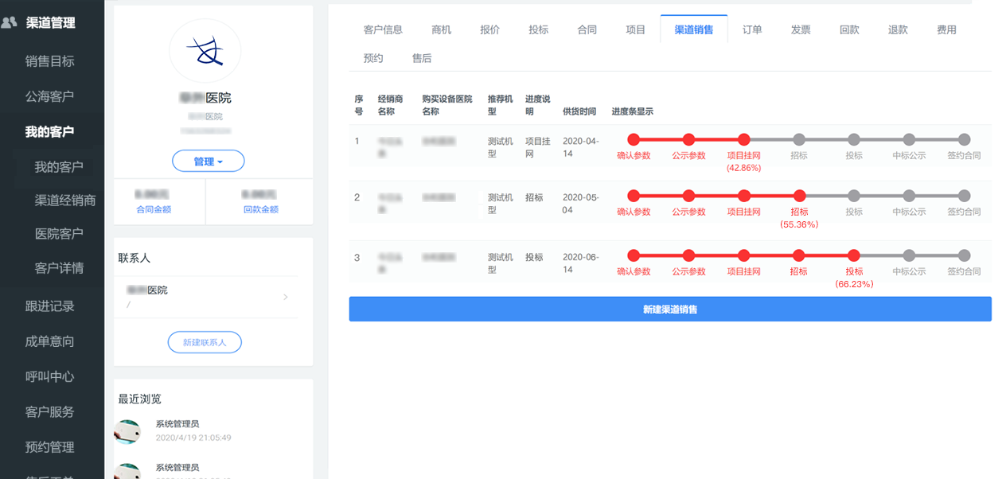Click the 新建渠道销售 blue button
This screenshot has height=479, width=1006.
coord(670,310)
